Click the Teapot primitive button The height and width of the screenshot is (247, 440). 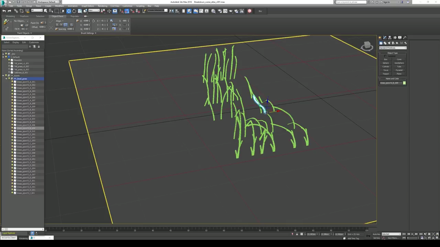pyautogui.click(x=386, y=74)
